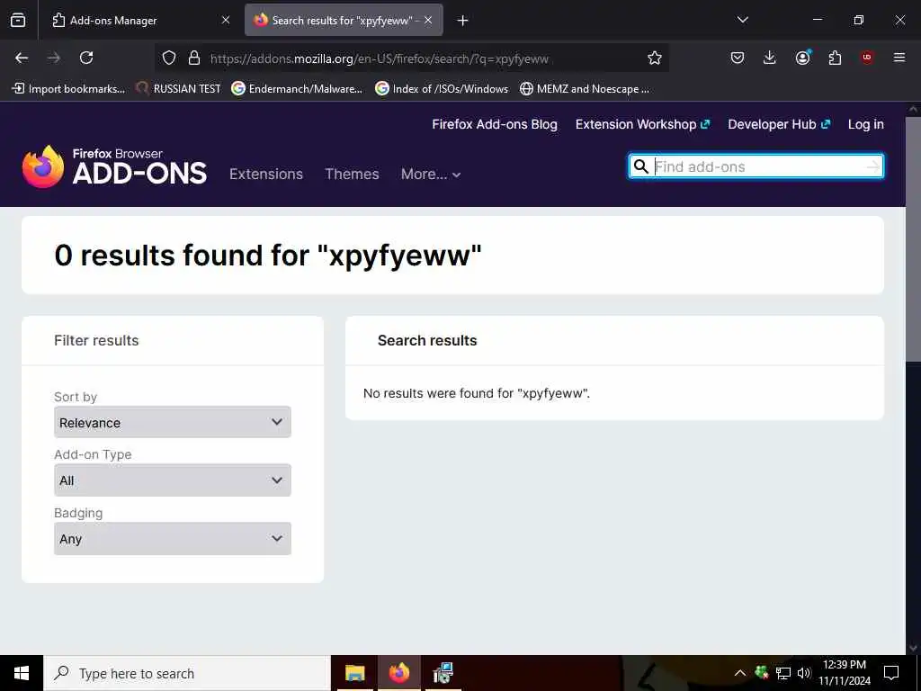
Task: Open the Windows Start menu
Action: tap(22, 673)
